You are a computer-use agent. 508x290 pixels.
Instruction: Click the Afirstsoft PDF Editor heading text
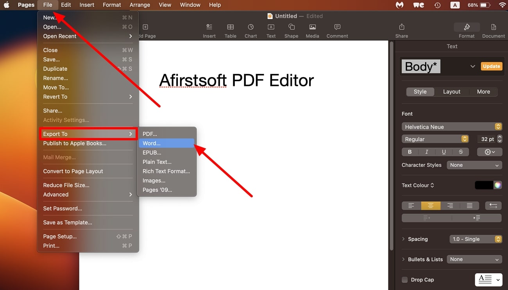coord(236,81)
